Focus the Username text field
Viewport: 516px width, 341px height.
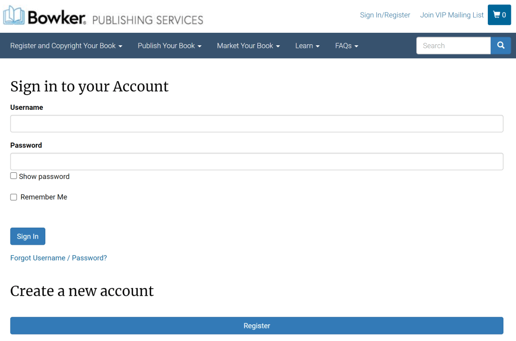(256, 124)
